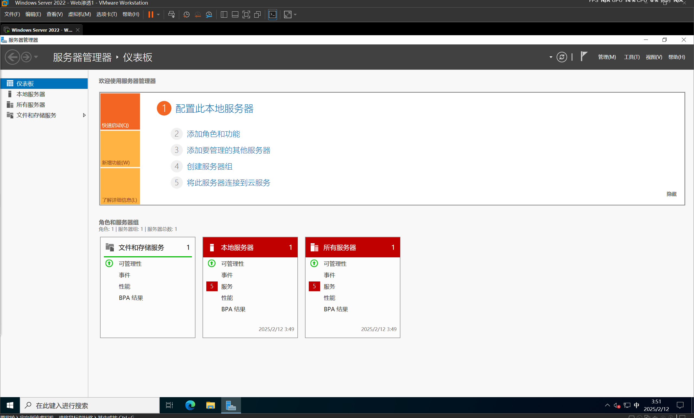Switch VMware to Unity mode
This screenshot has width=694, height=418.
coord(258,15)
